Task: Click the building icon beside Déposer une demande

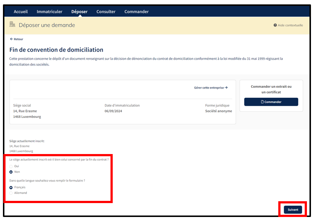Action: (12, 25)
